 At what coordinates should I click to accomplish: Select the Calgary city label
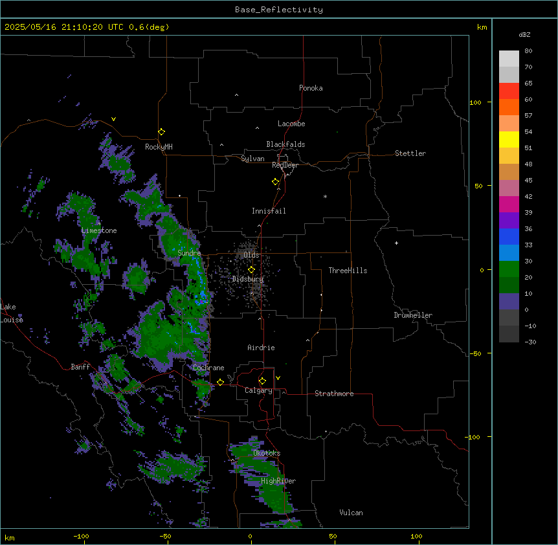pos(258,390)
